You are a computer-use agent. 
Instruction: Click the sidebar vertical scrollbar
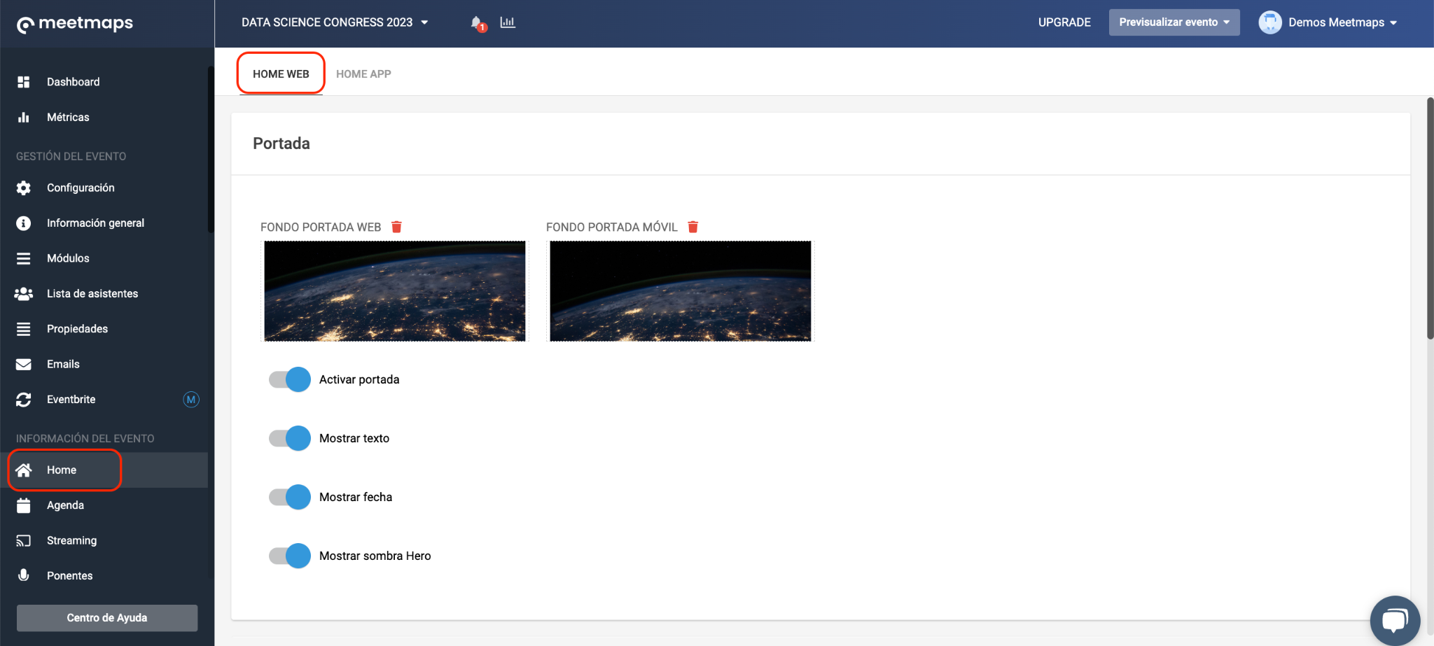tap(211, 150)
